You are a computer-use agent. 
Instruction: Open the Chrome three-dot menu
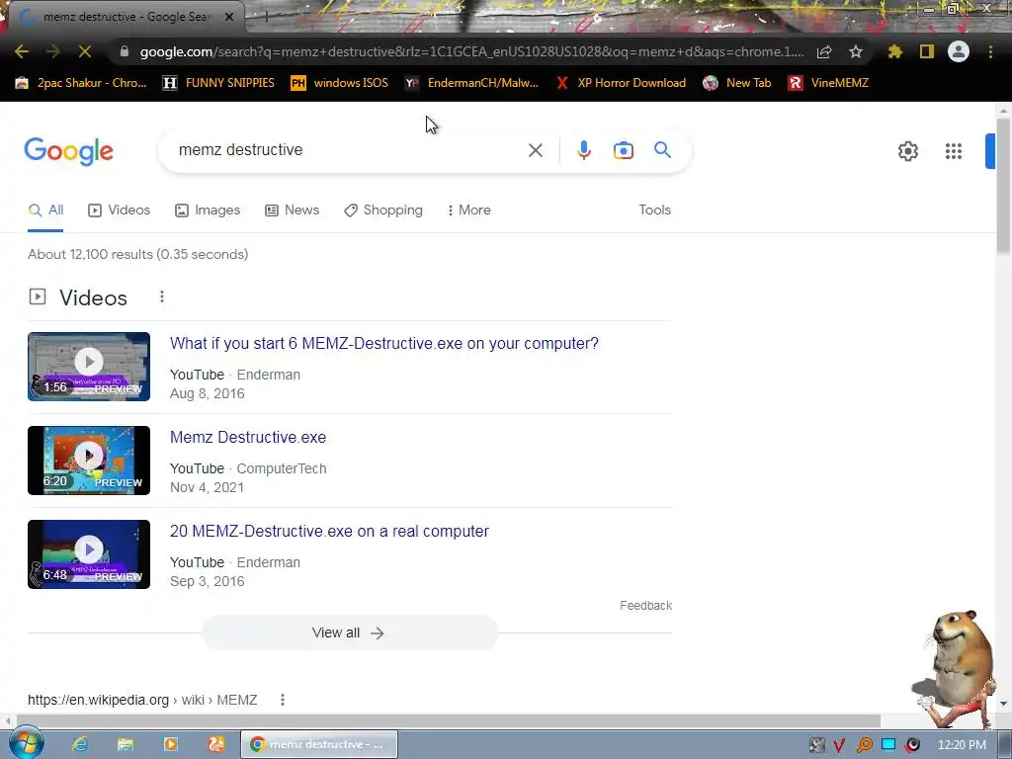(990, 51)
